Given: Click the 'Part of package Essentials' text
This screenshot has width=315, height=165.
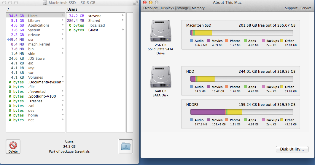Looking at the screenshot, I should [x=69, y=151].
